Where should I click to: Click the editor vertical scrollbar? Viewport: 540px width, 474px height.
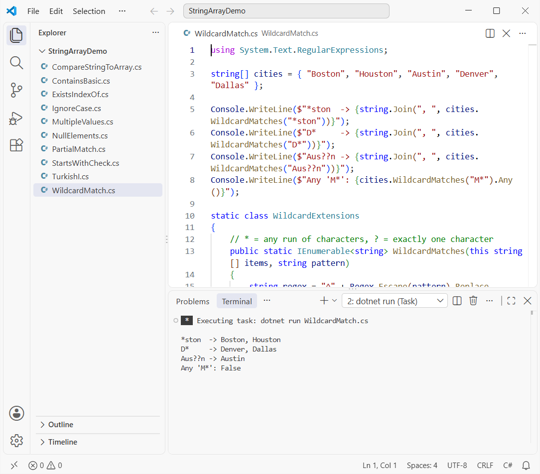pyautogui.click(x=533, y=165)
